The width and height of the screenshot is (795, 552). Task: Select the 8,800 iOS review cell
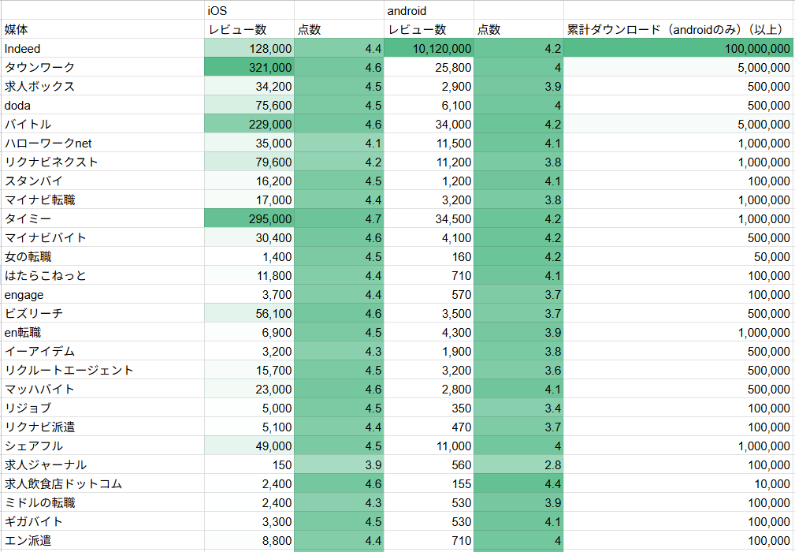click(x=249, y=541)
